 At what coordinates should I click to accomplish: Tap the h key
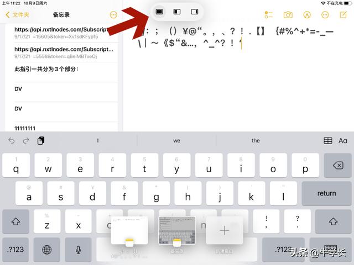188,194
